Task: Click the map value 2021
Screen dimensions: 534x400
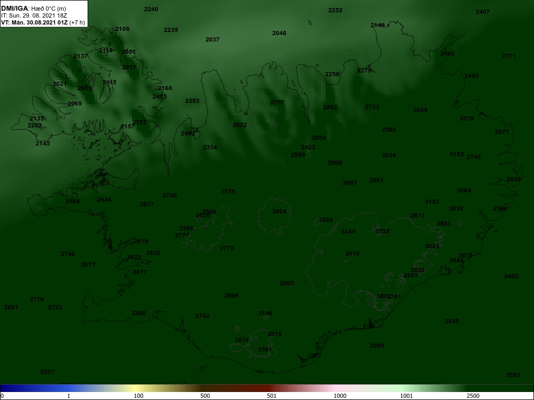Action: pos(60,84)
